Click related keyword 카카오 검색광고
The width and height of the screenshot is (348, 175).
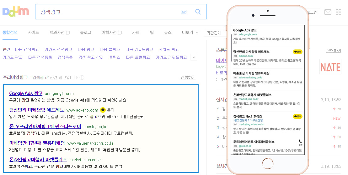point(58,49)
